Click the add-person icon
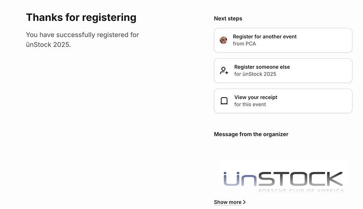The image size is (363, 209). point(224,71)
